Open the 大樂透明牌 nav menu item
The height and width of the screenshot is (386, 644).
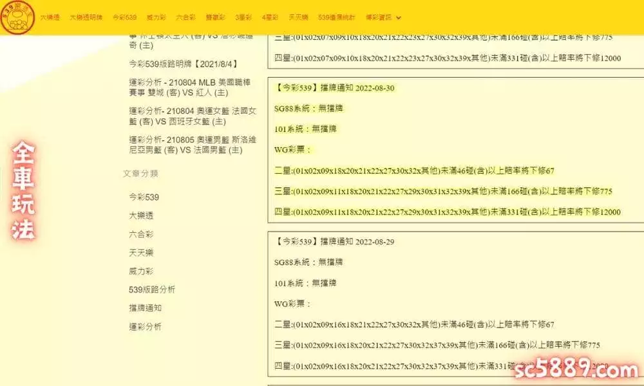tap(86, 17)
